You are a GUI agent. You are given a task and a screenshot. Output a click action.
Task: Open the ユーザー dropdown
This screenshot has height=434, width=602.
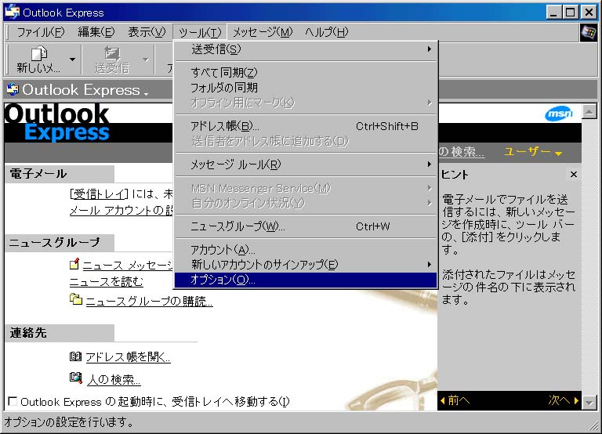coord(533,152)
